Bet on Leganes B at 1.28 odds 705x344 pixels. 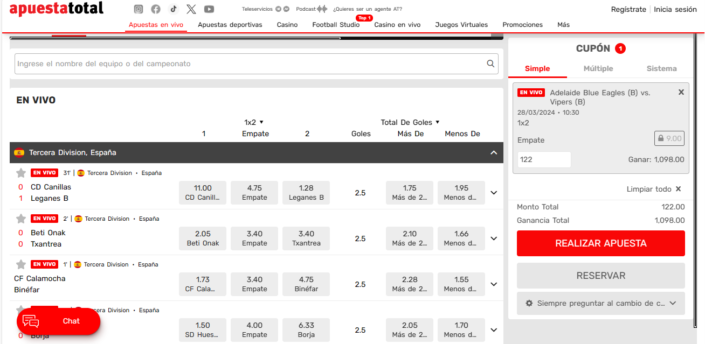[306, 193]
